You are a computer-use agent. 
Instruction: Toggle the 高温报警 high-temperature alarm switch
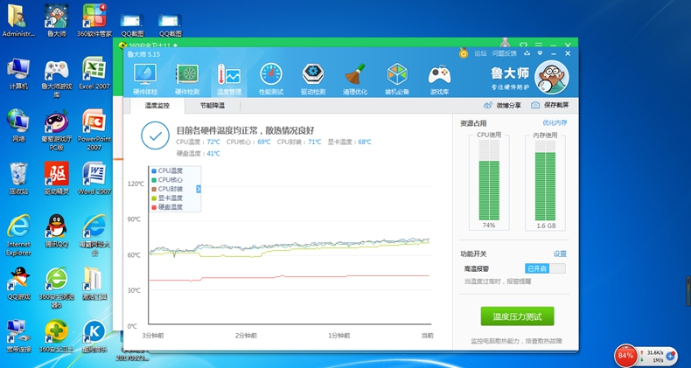click(x=545, y=268)
